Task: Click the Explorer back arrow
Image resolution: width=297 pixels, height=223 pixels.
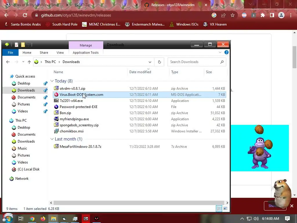Action: pos(8,62)
